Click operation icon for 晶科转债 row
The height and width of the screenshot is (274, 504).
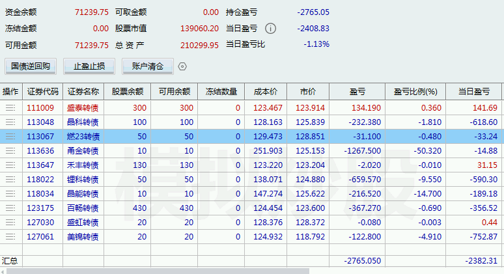(10, 122)
